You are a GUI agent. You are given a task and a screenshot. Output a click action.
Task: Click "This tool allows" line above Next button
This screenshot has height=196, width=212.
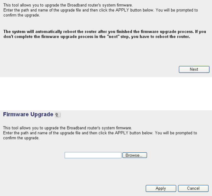[x=68, y=5]
